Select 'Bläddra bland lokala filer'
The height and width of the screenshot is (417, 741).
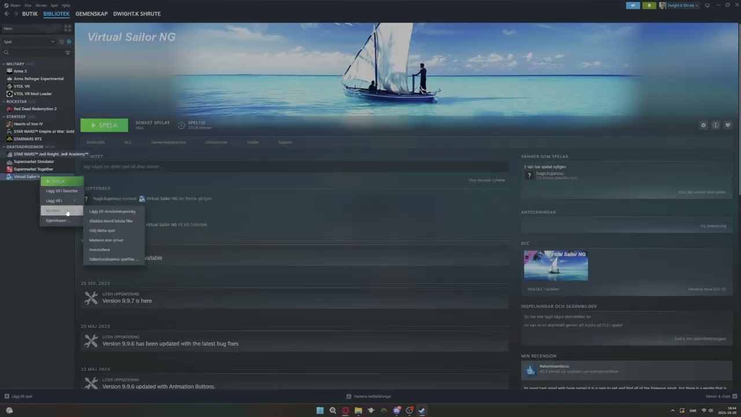point(113,221)
